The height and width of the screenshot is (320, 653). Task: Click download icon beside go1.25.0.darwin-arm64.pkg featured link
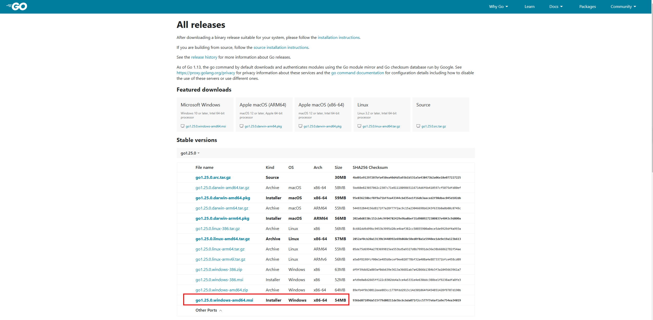click(x=242, y=126)
